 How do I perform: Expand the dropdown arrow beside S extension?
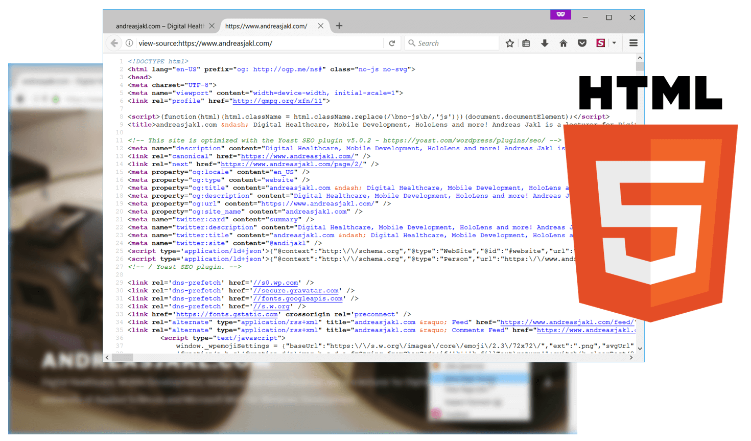click(614, 43)
